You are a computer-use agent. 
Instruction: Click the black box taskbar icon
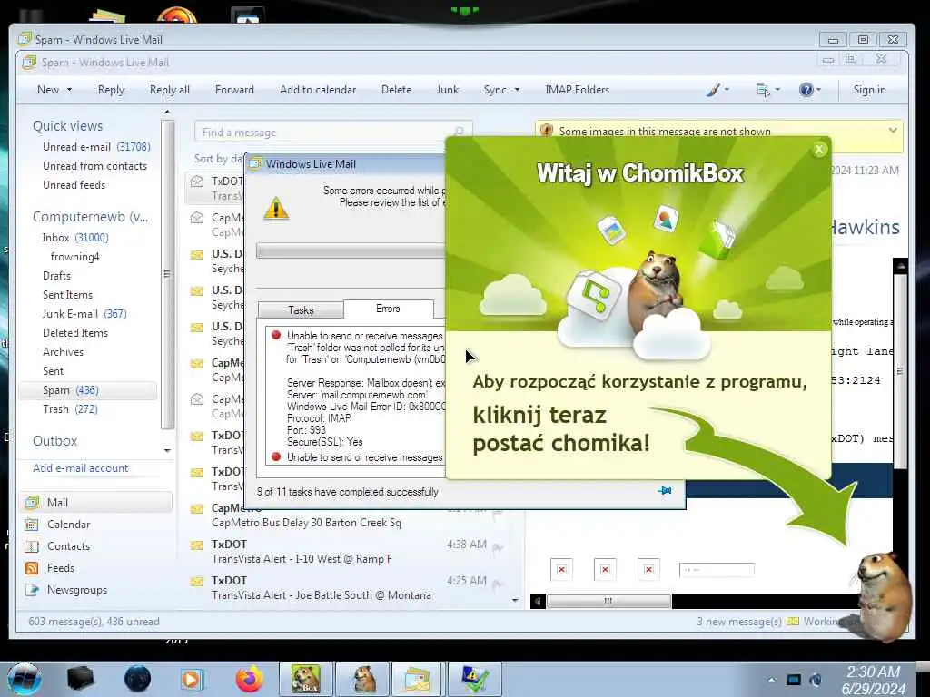click(x=81, y=679)
